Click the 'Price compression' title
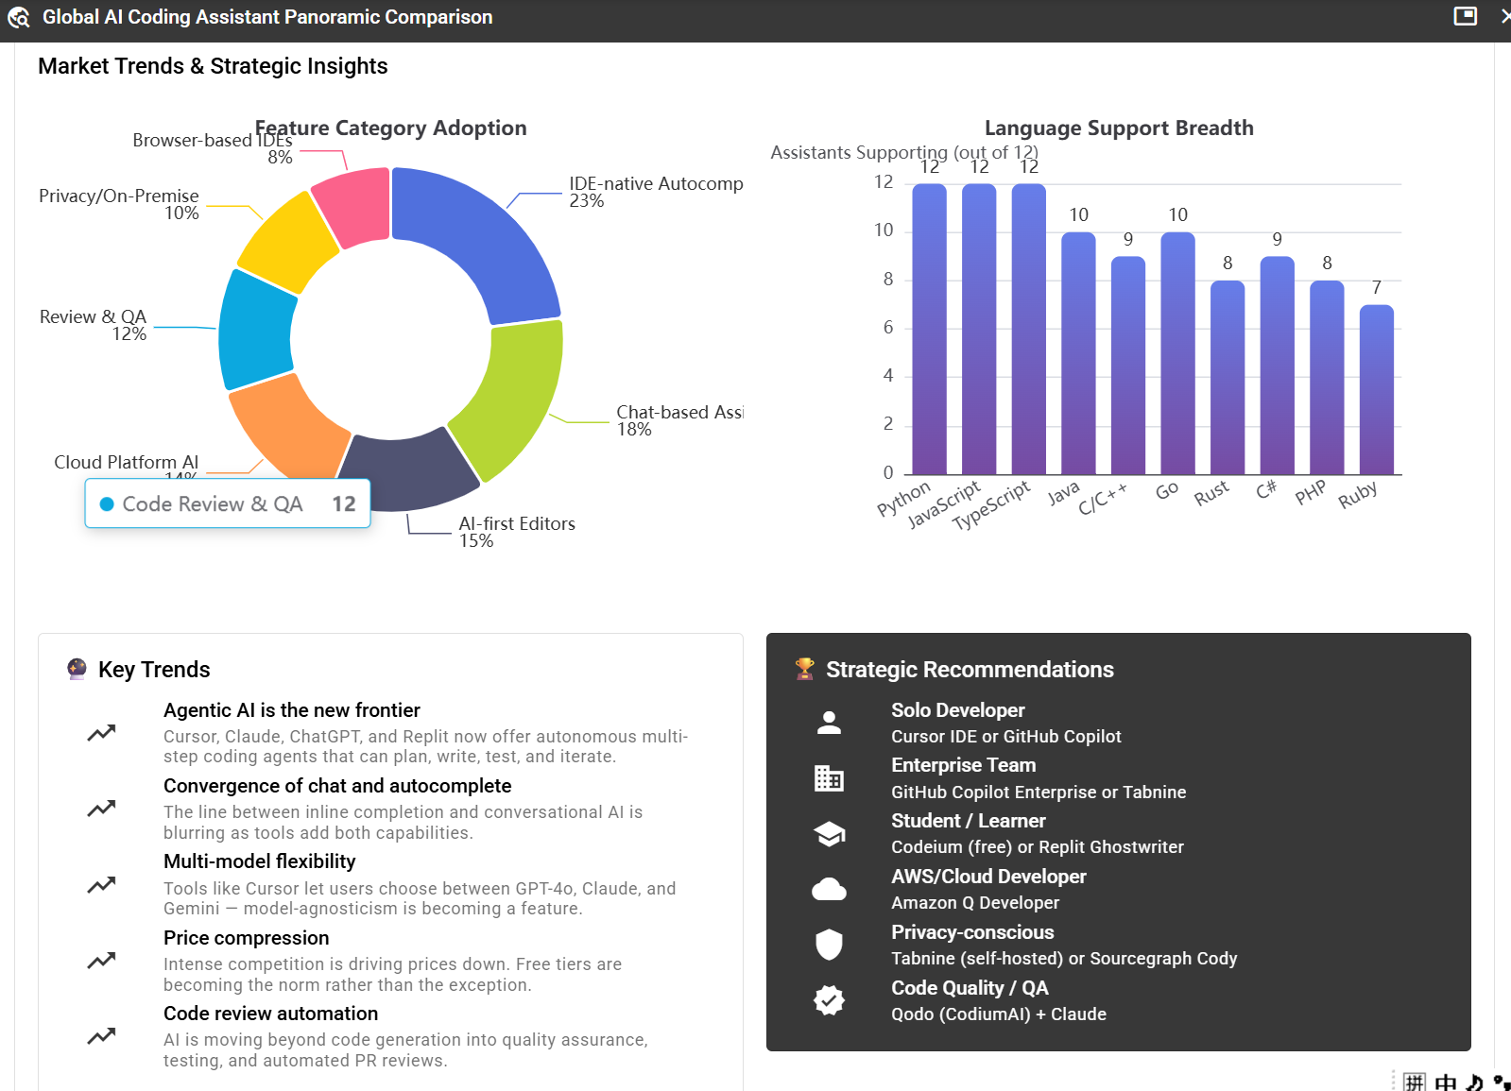The width and height of the screenshot is (1511, 1091). click(x=247, y=938)
